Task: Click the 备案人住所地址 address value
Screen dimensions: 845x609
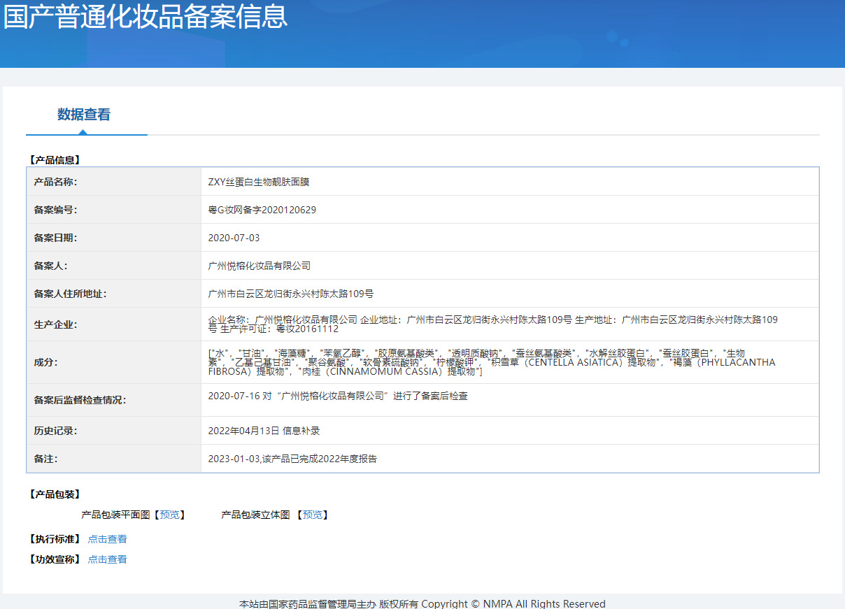Action: coord(291,294)
